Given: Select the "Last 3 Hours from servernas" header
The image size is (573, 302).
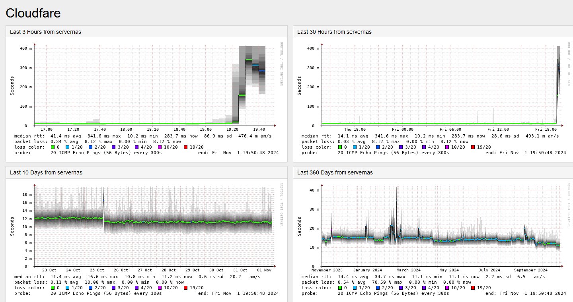Looking at the screenshot, I should pos(45,32).
